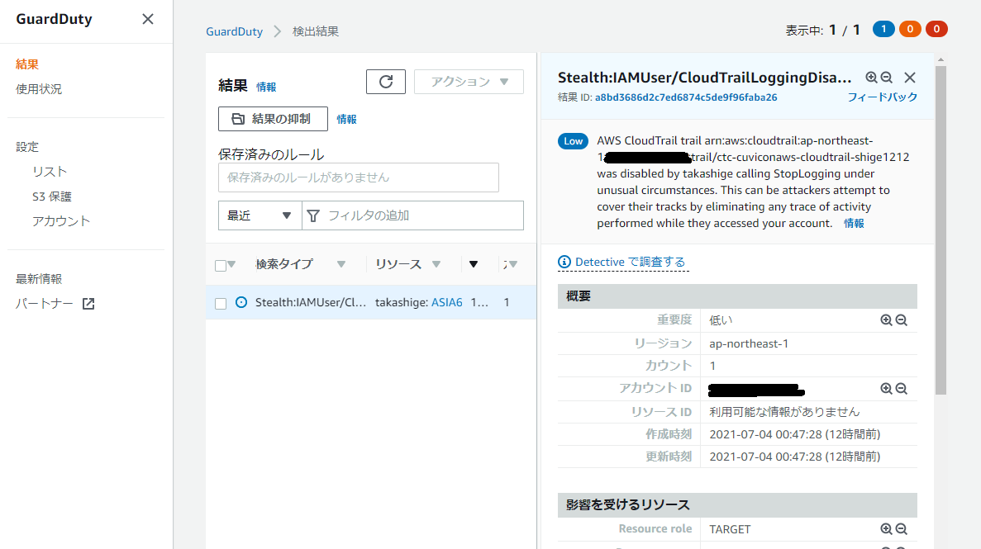Open 情報 link next to 結果 heading

(x=266, y=87)
